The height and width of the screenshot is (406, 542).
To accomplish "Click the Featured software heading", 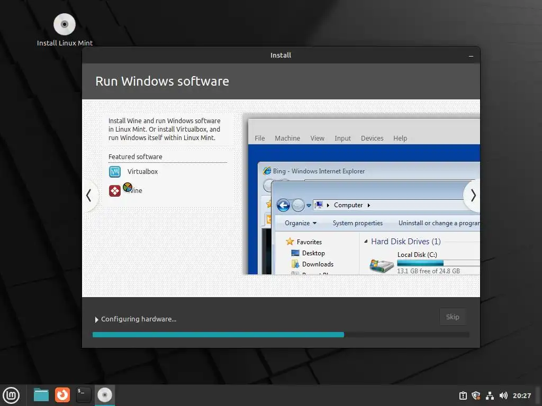I will pos(135,156).
